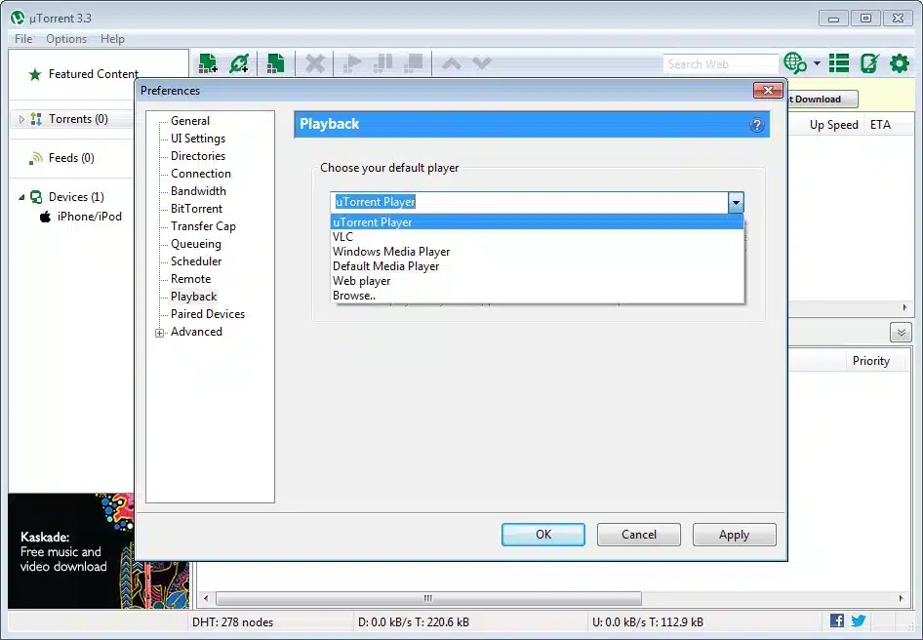The image size is (923, 640).
Task: Open the search provider dropdown arrow
Action: (817, 63)
